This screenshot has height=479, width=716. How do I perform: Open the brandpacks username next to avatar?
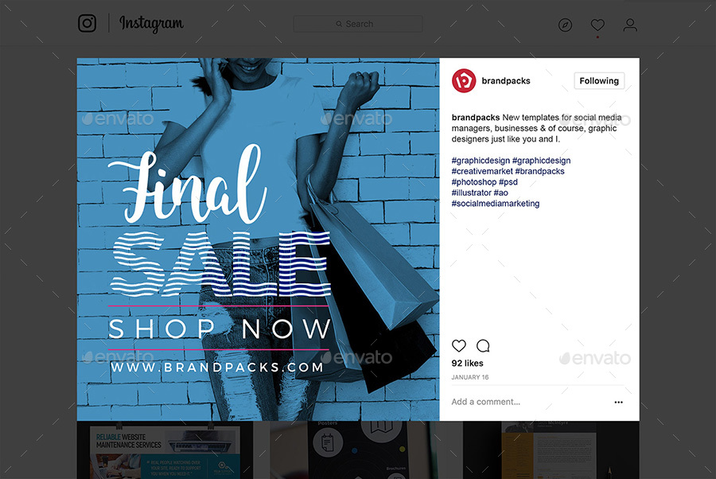[x=505, y=81]
